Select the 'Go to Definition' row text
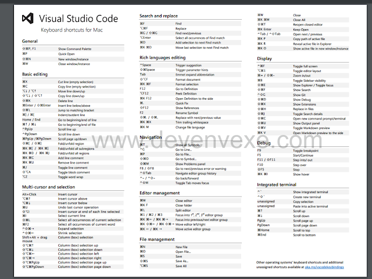 [187, 89]
